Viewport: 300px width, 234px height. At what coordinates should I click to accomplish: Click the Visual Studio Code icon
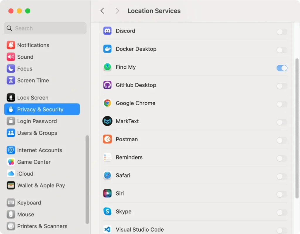[x=107, y=229]
